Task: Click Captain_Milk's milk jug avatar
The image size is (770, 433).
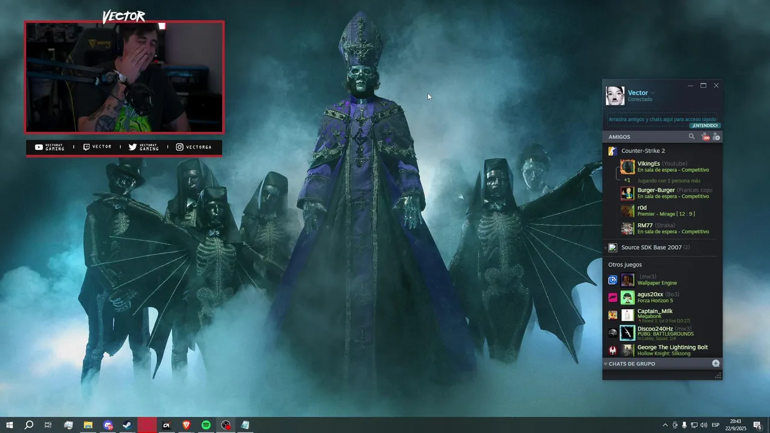Action: 627,315
